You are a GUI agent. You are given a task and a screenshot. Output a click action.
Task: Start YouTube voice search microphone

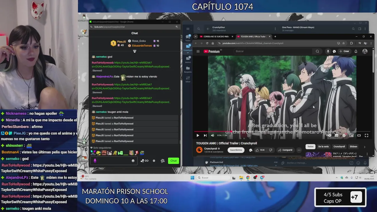[x=328, y=51]
